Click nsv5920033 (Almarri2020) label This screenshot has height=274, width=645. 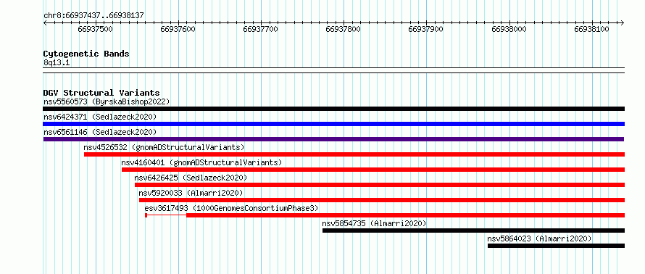click(x=191, y=193)
